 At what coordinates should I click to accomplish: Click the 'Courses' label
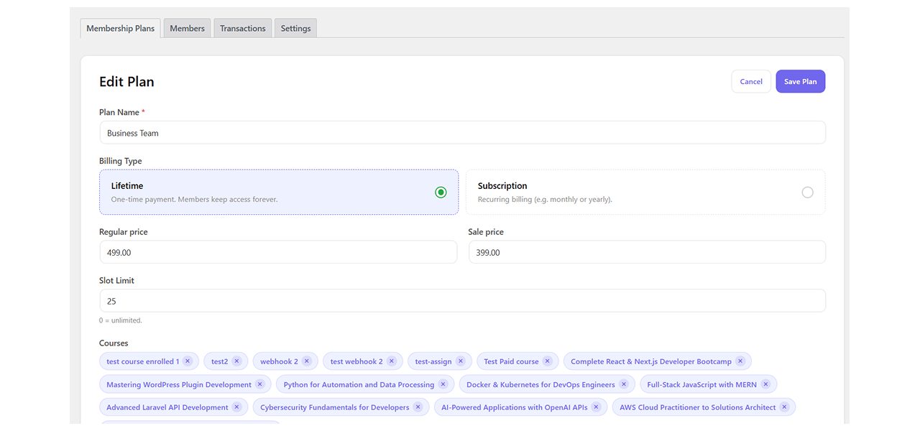click(114, 343)
